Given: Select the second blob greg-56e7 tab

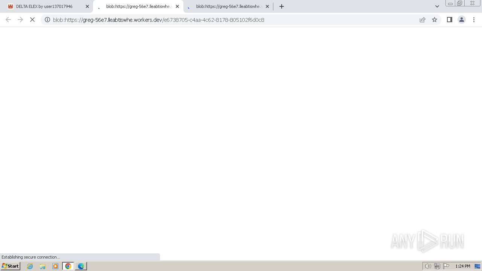Looking at the screenshot, I should coord(138,6).
